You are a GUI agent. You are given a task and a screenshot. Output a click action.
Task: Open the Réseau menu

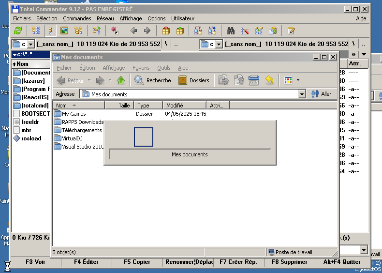click(105, 18)
